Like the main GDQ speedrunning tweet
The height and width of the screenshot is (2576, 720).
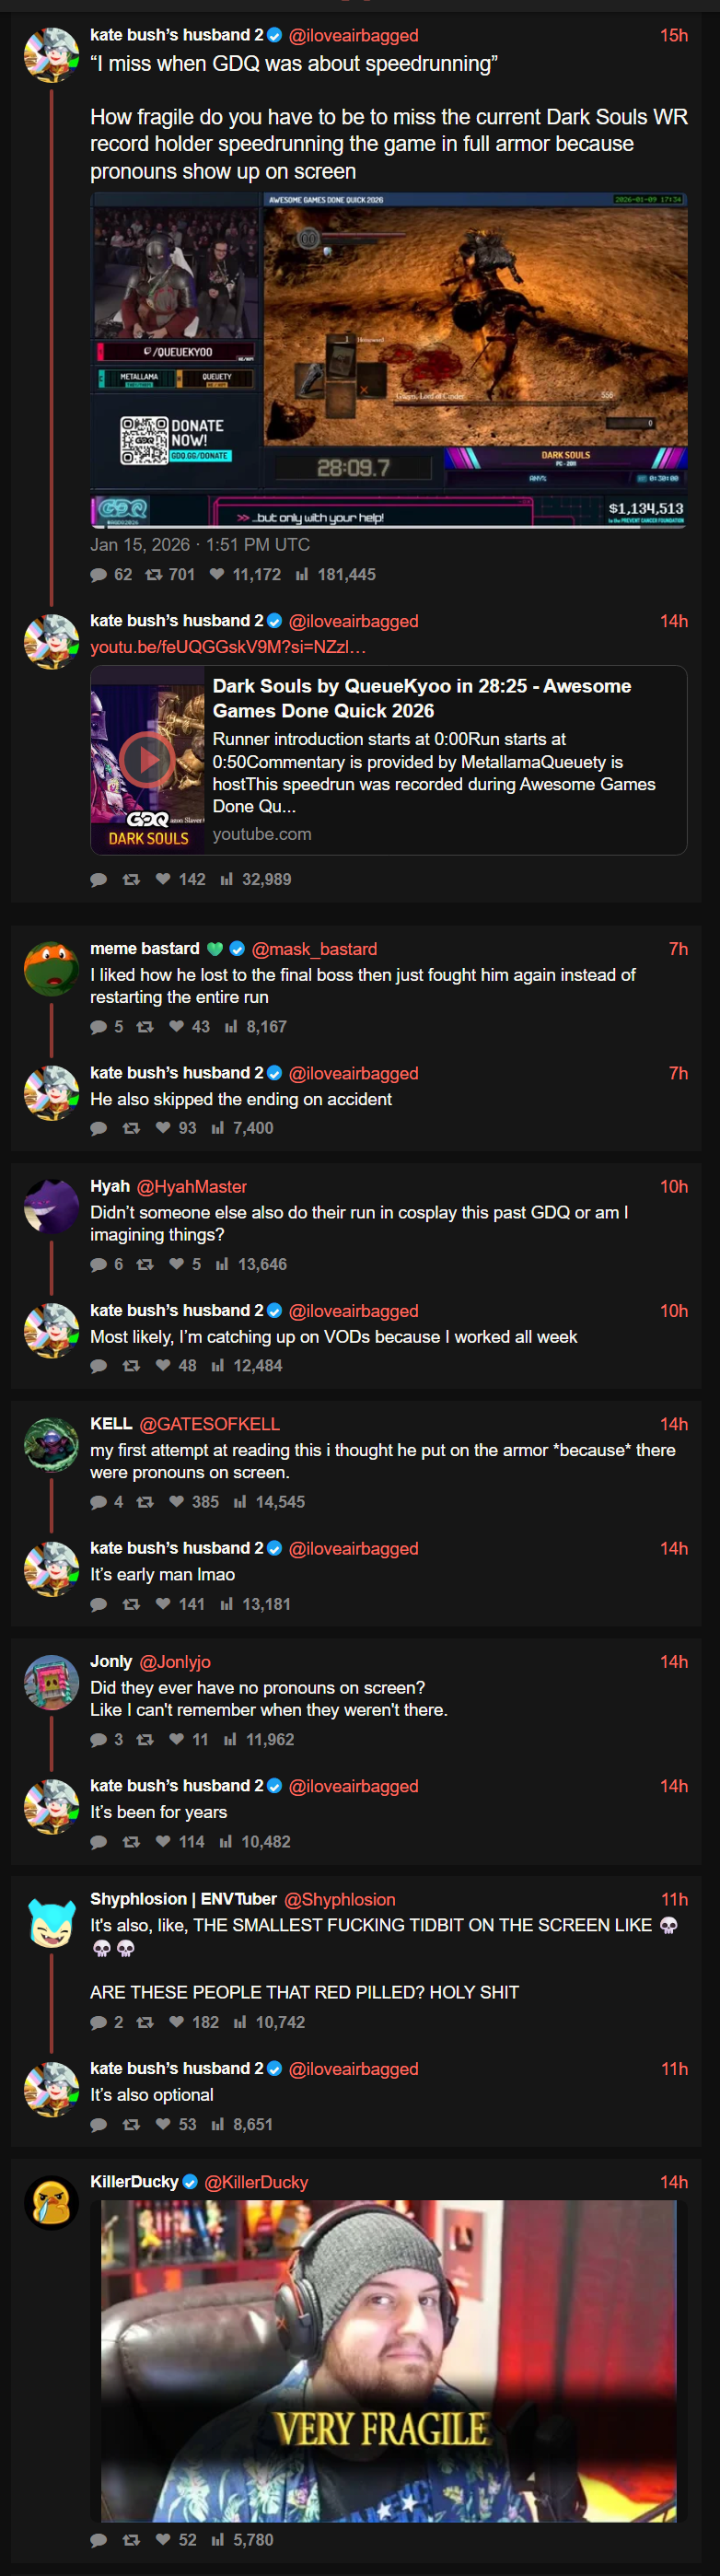(216, 574)
